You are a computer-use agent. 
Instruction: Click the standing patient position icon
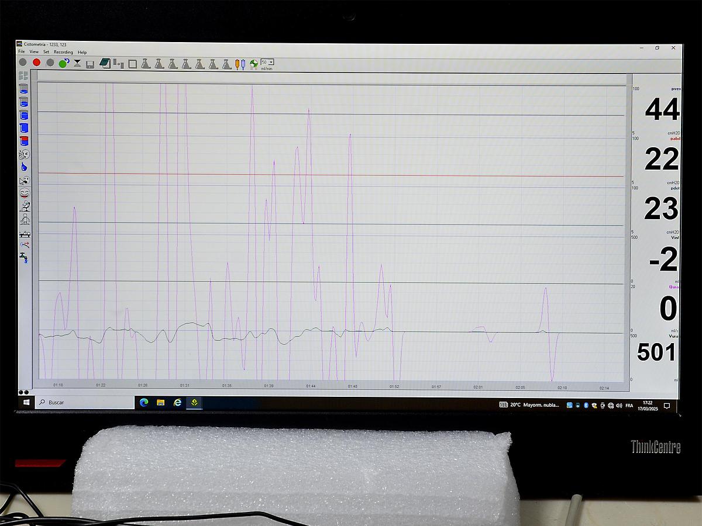(x=24, y=219)
